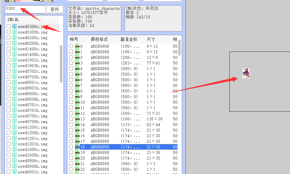Click the sprite preview in canvas
The height and width of the screenshot is (174, 290).
pyautogui.click(x=246, y=73)
